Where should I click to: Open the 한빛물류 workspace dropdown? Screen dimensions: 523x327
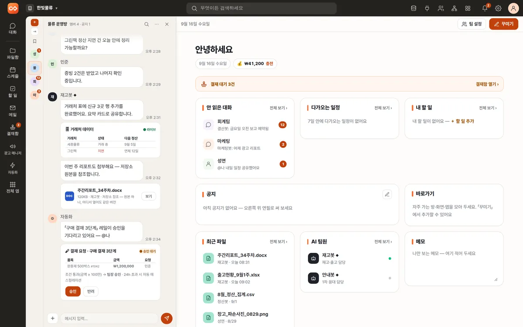tap(42, 8)
